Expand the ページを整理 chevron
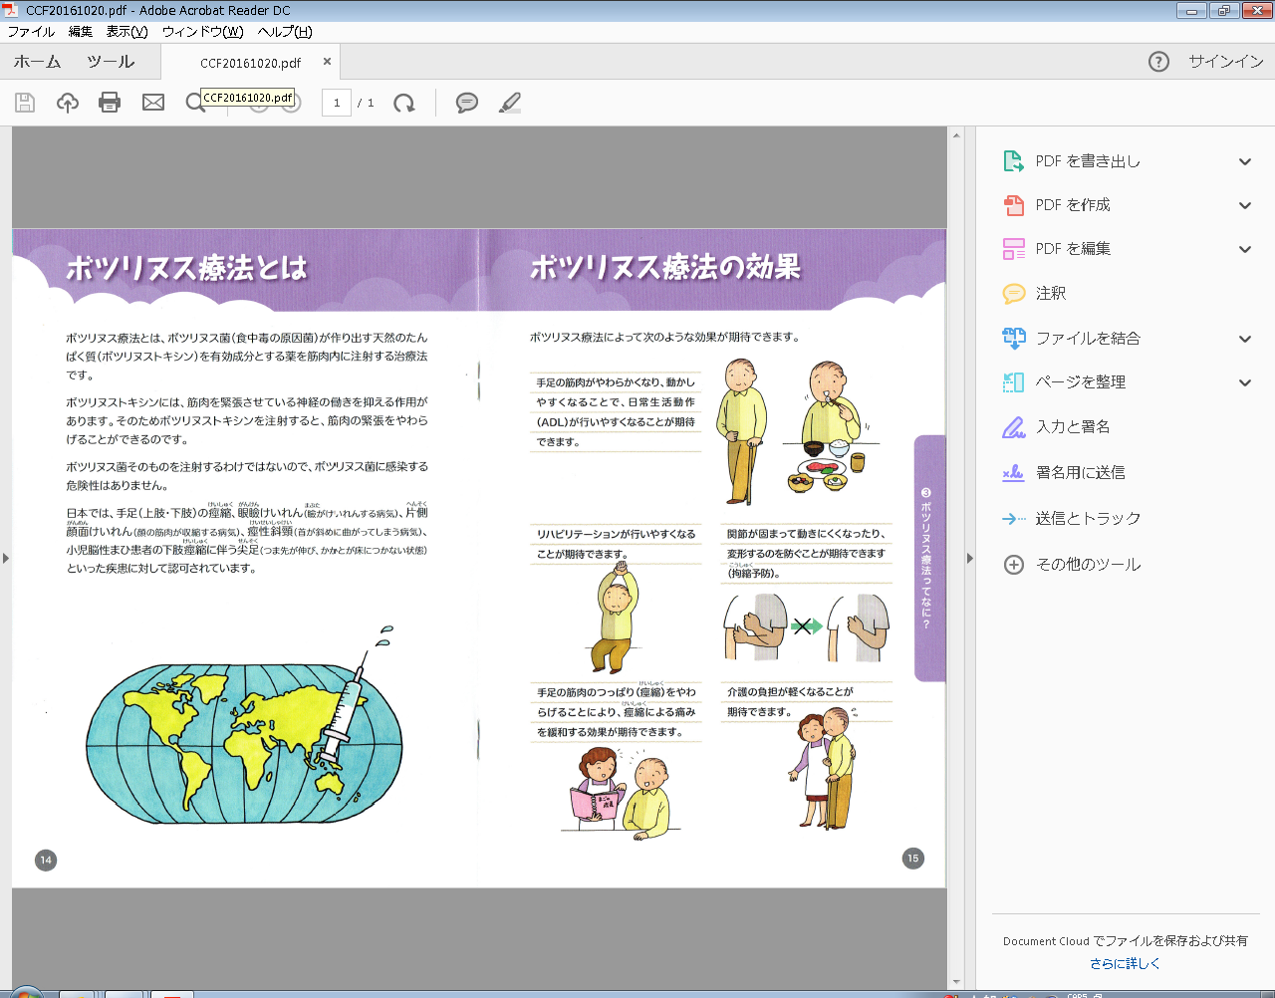Screen dimensions: 1275x998 1245,382
